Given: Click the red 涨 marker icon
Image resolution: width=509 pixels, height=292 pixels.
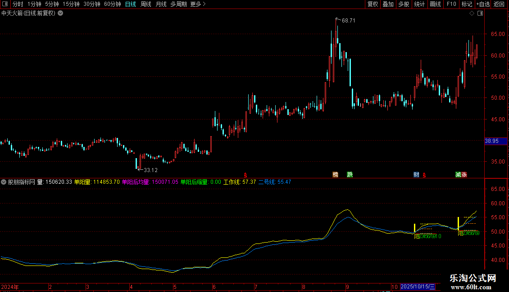Looking at the screenshot, I should 464,174.
